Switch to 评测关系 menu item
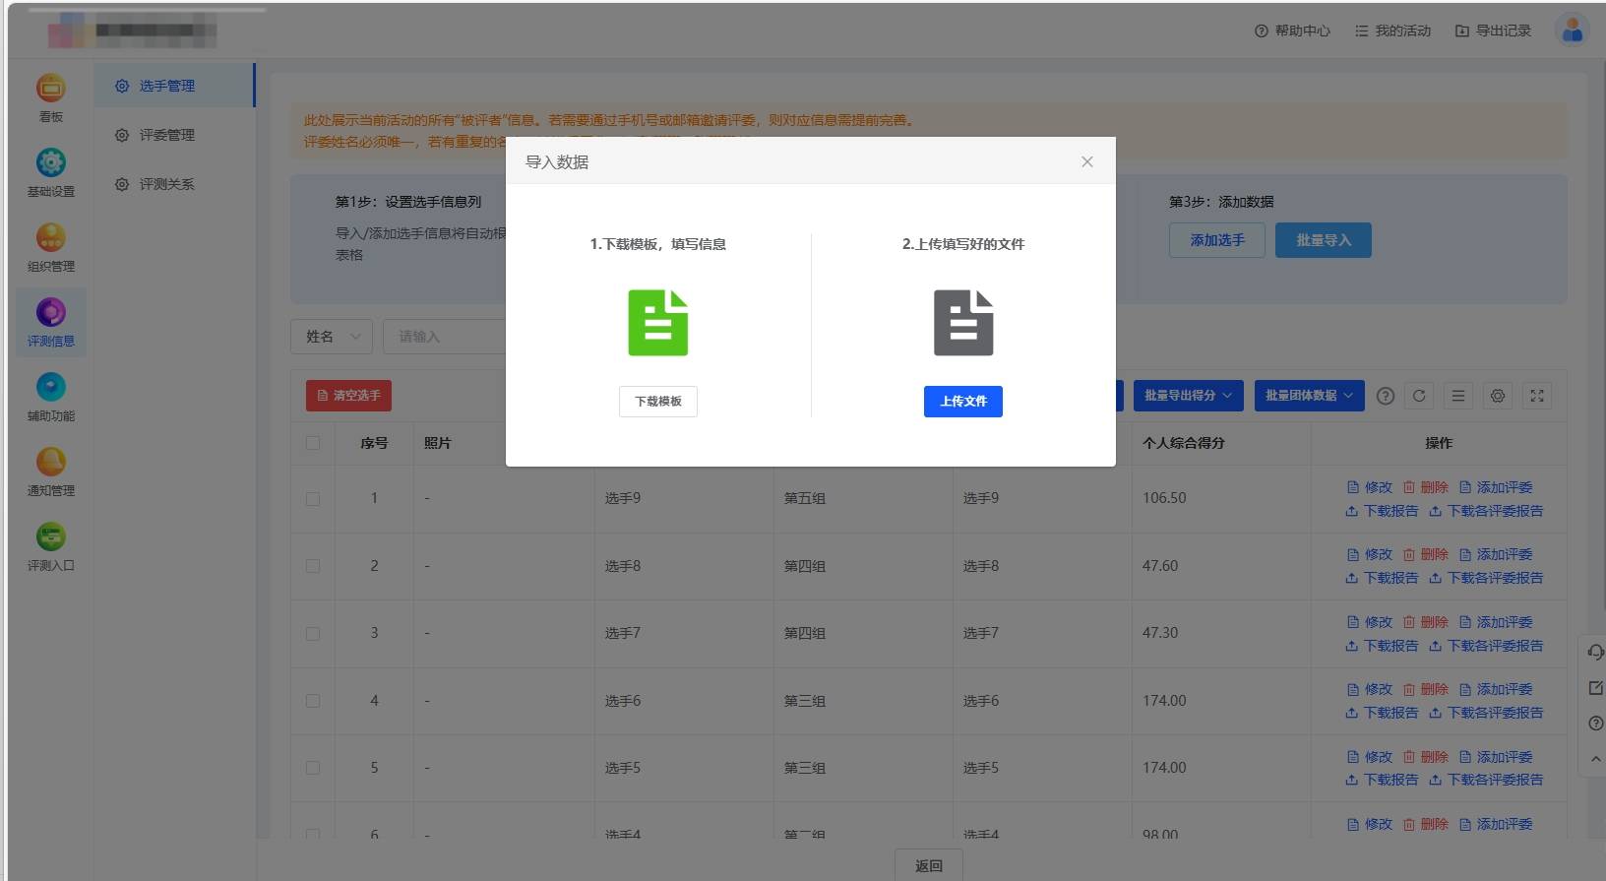The height and width of the screenshot is (881, 1606). point(166,184)
